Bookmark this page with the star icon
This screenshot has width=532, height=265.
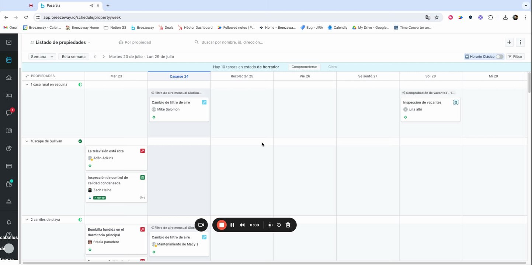(437, 17)
